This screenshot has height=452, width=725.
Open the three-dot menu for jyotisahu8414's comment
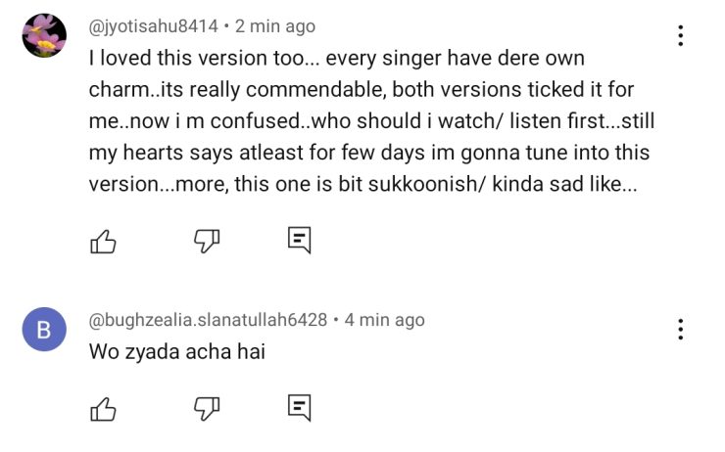[680, 36]
